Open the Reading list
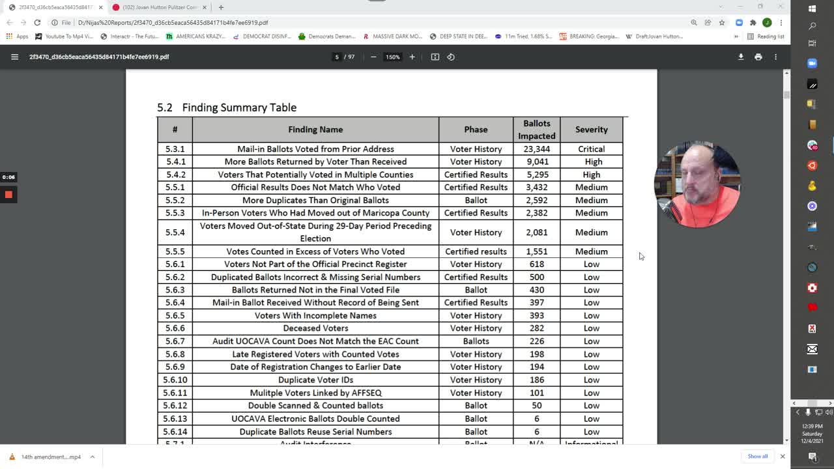The width and height of the screenshot is (834, 469). pos(766,36)
